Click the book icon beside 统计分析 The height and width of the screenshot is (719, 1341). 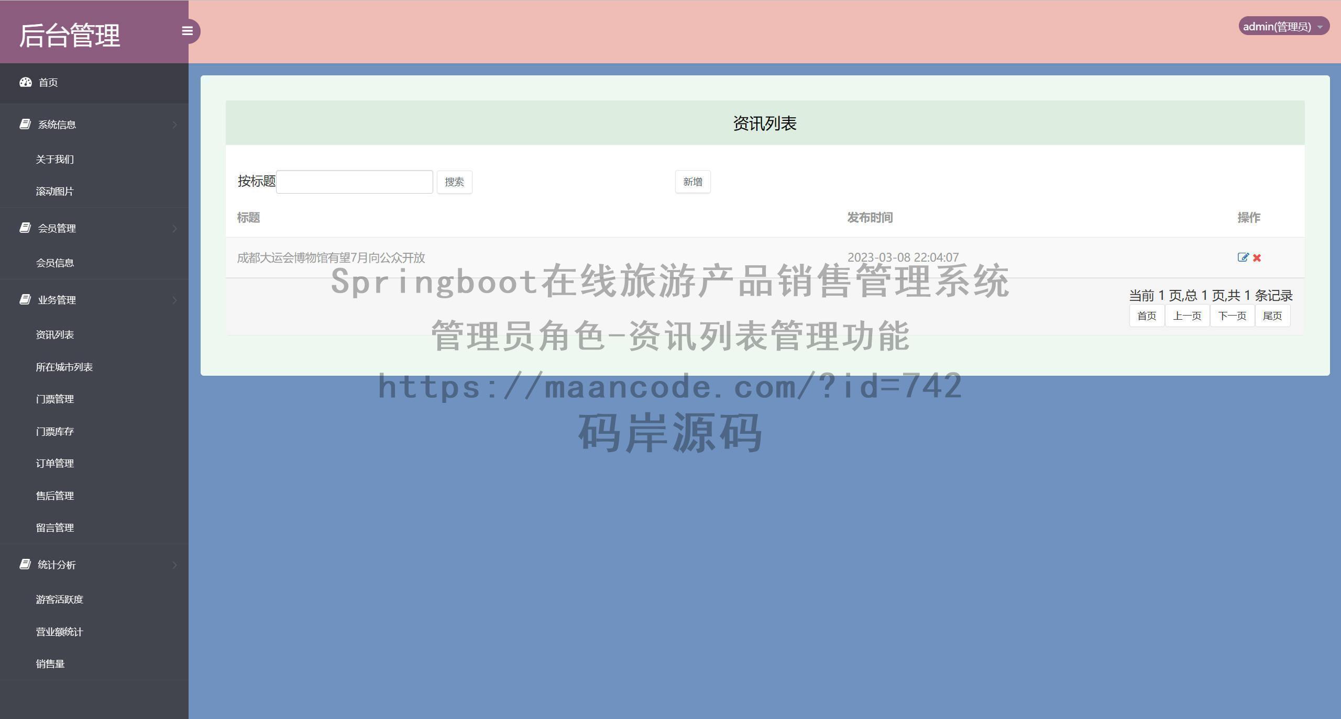click(25, 564)
